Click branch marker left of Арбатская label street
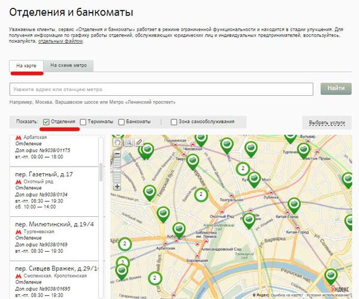359x299 pixels. 163,215
